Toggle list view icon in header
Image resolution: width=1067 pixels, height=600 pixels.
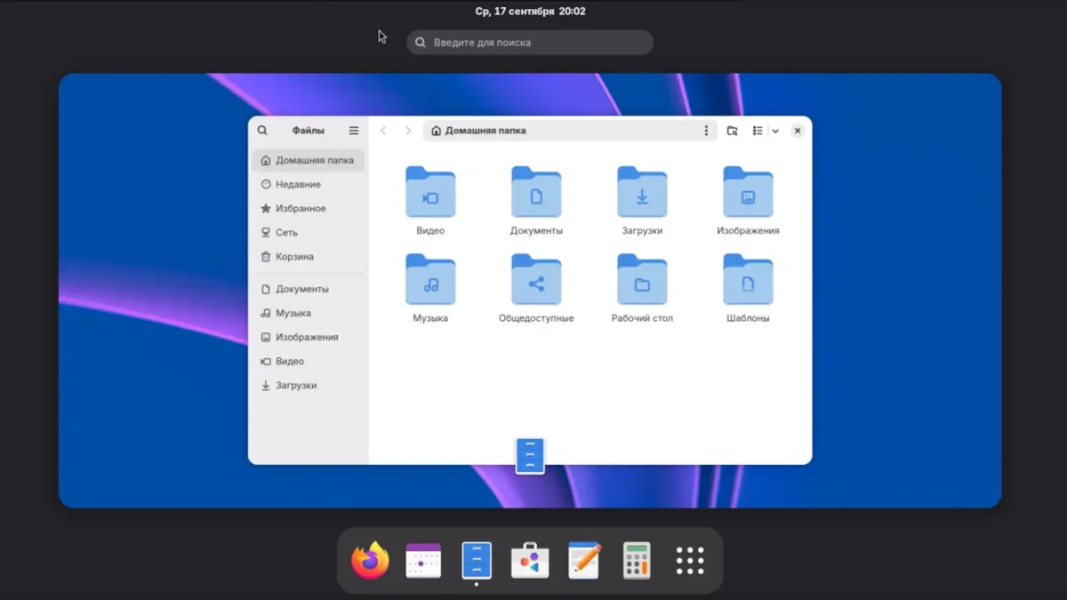(x=758, y=131)
